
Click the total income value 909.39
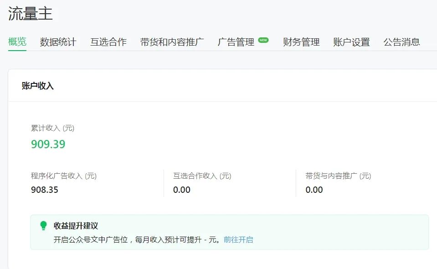tap(48, 144)
